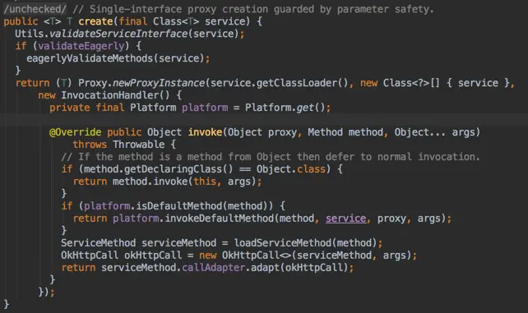This screenshot has height=313, width=528.
Task: Click the callAdapter field reference
Action: click(214, 268)
